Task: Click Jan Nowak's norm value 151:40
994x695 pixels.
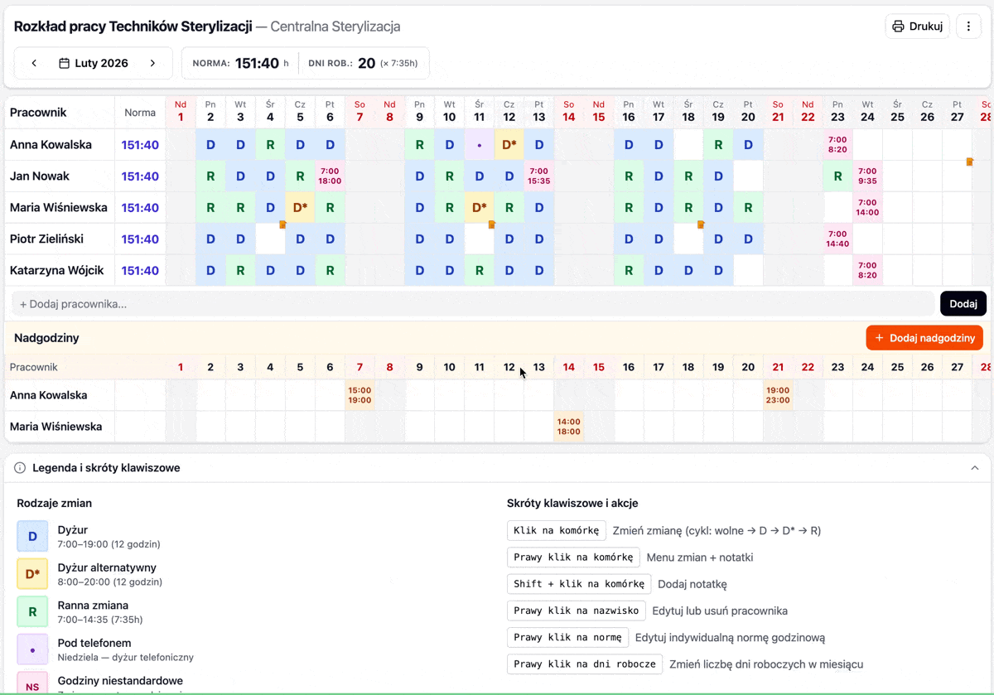Action: click(x=140, y=176)
